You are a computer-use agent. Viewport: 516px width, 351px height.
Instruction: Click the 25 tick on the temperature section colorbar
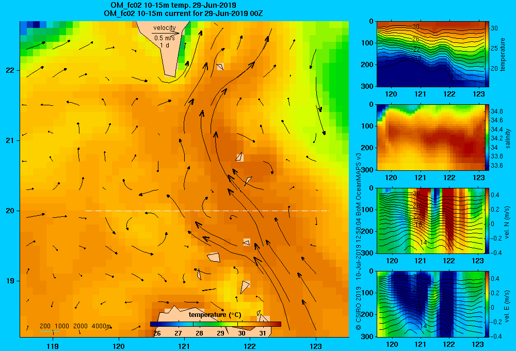point(494,49)
